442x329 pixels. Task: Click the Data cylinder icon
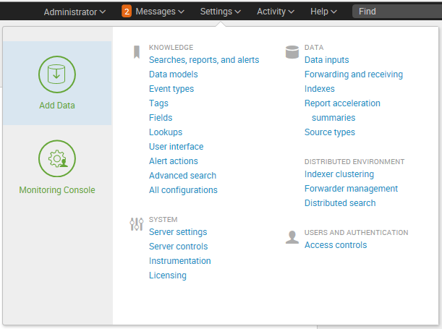click(292, 52)
